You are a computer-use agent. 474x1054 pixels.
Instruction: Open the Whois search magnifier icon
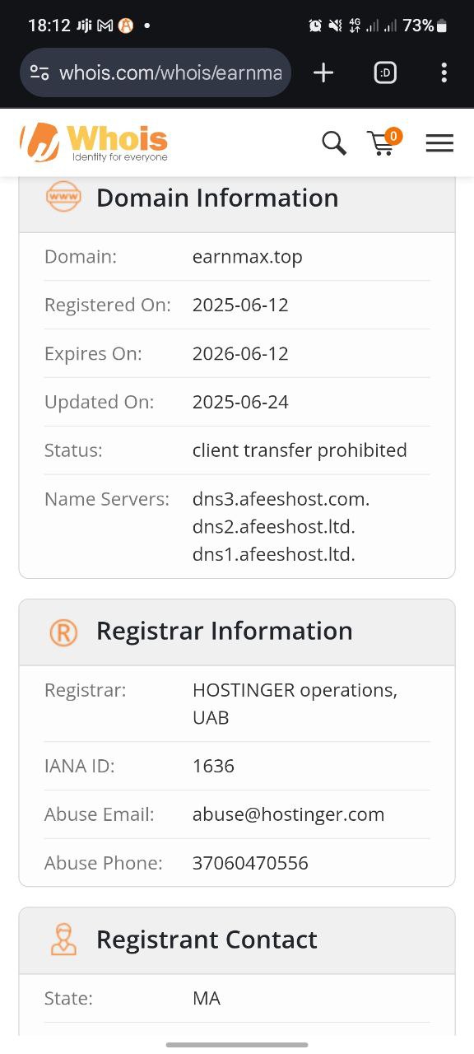(334, 143)
